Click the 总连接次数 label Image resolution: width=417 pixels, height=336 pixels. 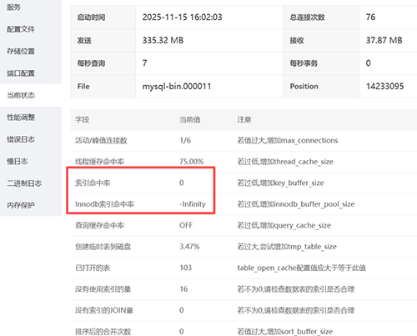point(307,18)
